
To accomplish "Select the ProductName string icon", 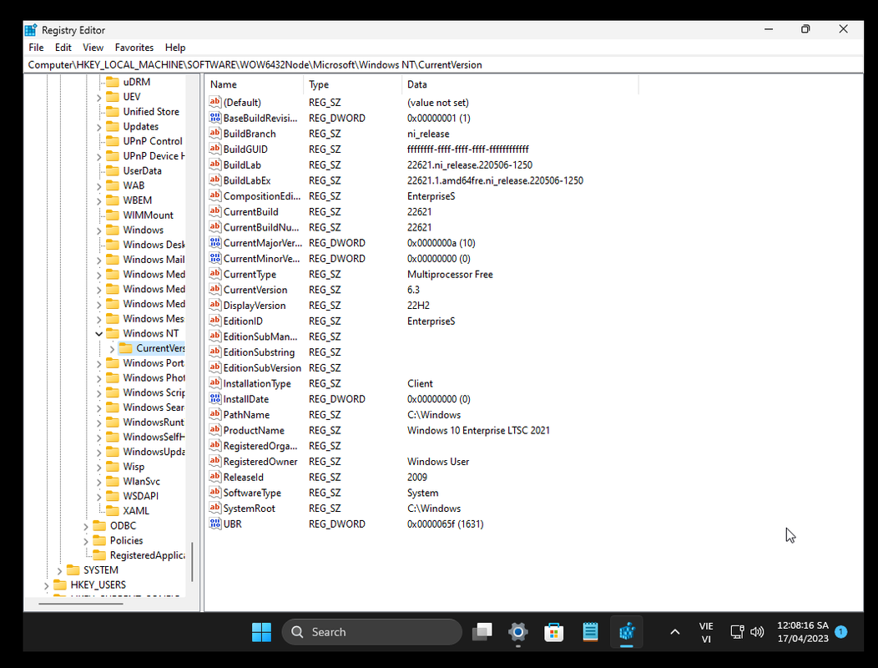I will (215, 430).
